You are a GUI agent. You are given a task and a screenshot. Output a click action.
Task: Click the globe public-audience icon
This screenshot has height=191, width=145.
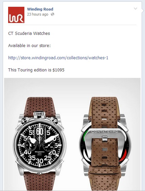click(53, 14)
